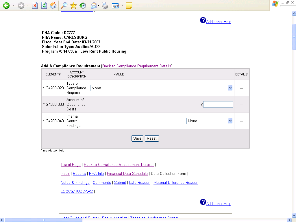Screen dimensions: 296x222
Task: Click the Stop loading icon
Action: 35,5
